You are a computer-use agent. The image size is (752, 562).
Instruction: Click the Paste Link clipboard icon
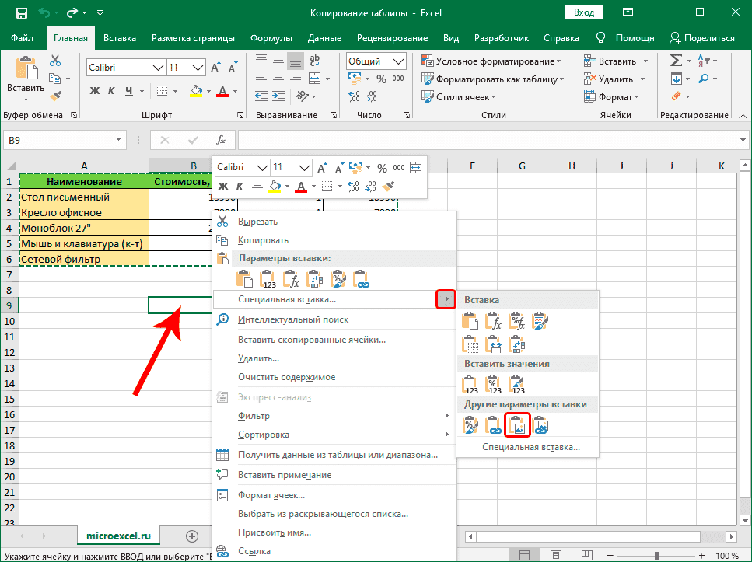point(493,424)
